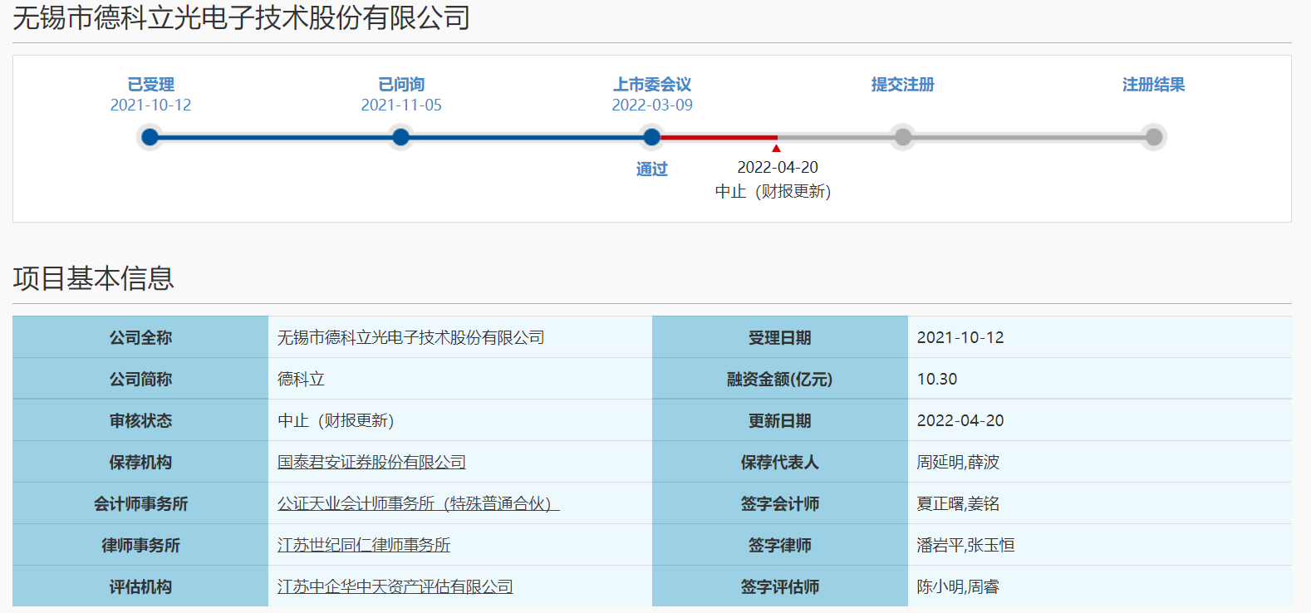Open appraiser link 江苏中企华中天资产评估有限公司

tap(395, 586)
